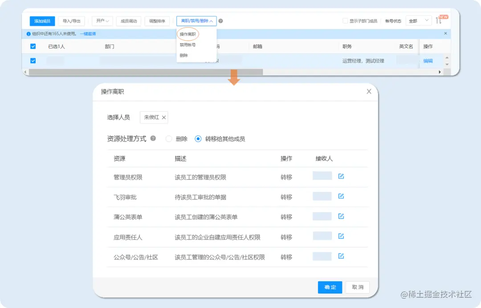The image size is (481, 308).
Task: Click the 取消 button
Action: [x=357, y=287]
